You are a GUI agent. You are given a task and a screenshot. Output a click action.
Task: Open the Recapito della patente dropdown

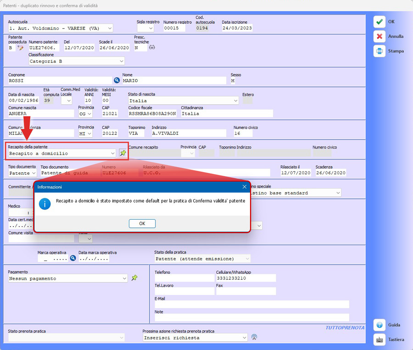112,153
